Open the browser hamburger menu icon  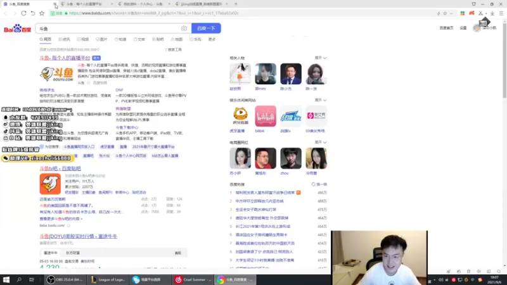[501, 13]
